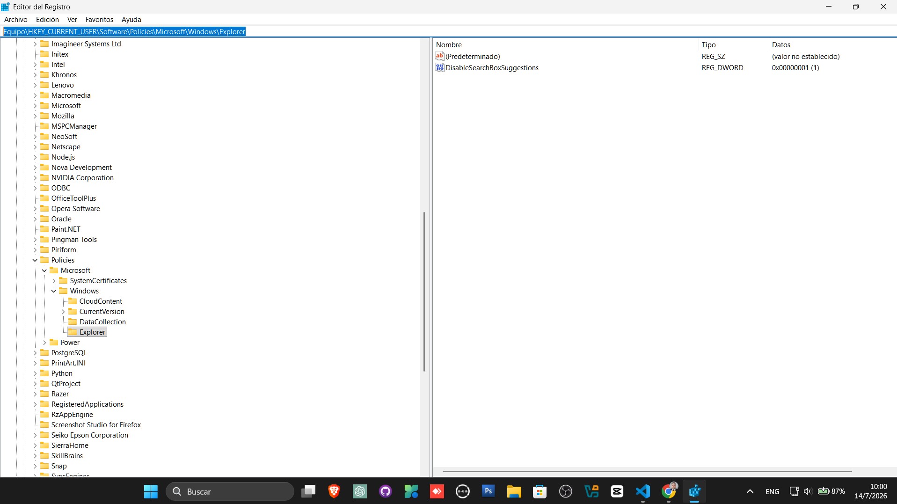This screenshot has width=897, height=504.
Task: Open the Ver menu
Action: point(72,20)
